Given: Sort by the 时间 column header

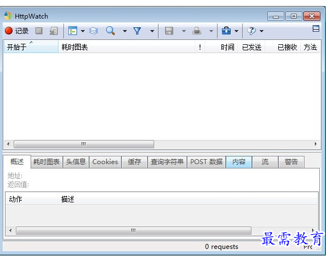Looking at the screenshot, I should click(221, 47).
